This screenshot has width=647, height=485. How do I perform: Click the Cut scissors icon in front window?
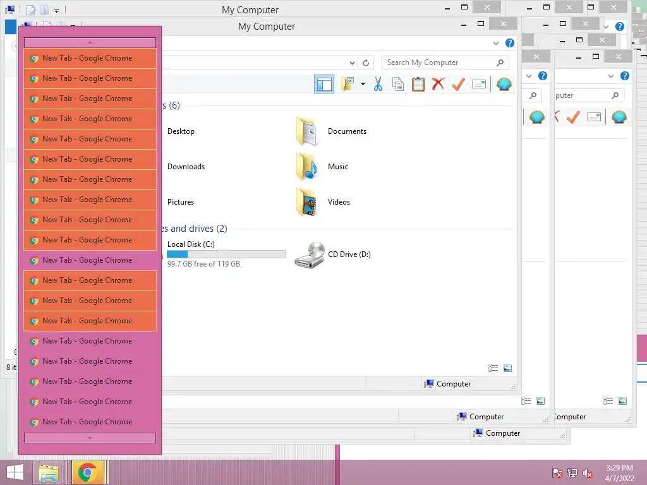pyautogui.click(x=378, y=84)
